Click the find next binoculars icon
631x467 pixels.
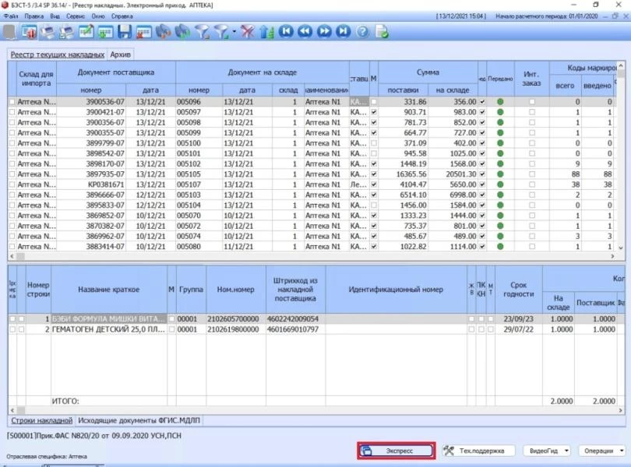[x=182, y=32]
